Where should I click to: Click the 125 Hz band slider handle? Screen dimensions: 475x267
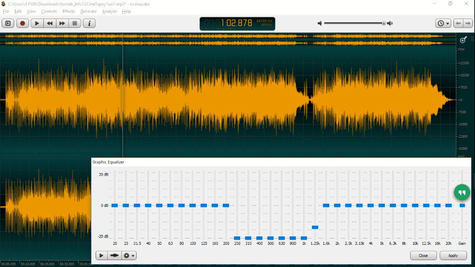(204, 206)
